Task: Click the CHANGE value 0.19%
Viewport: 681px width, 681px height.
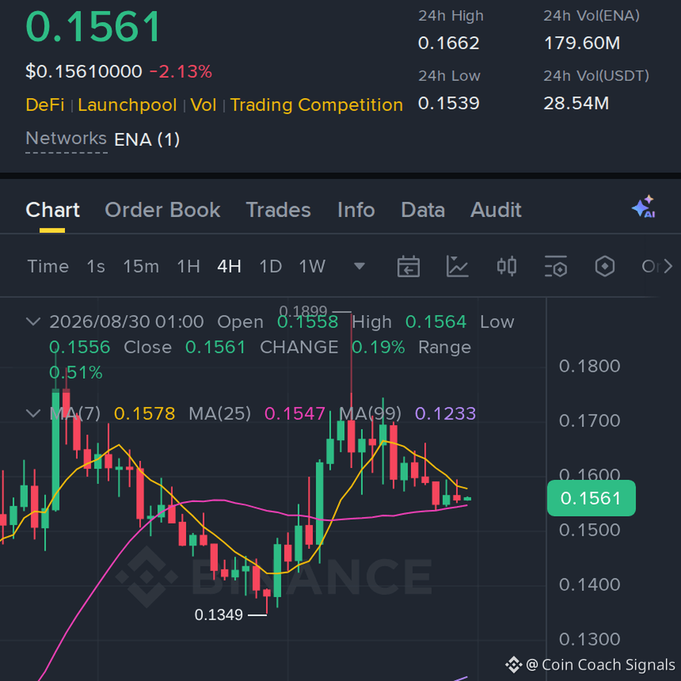Action: tap(378, 347)
